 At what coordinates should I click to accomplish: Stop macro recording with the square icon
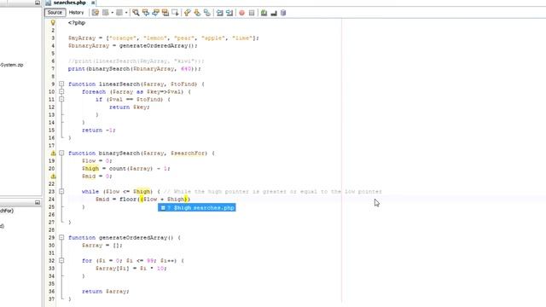tap(252, 13)
